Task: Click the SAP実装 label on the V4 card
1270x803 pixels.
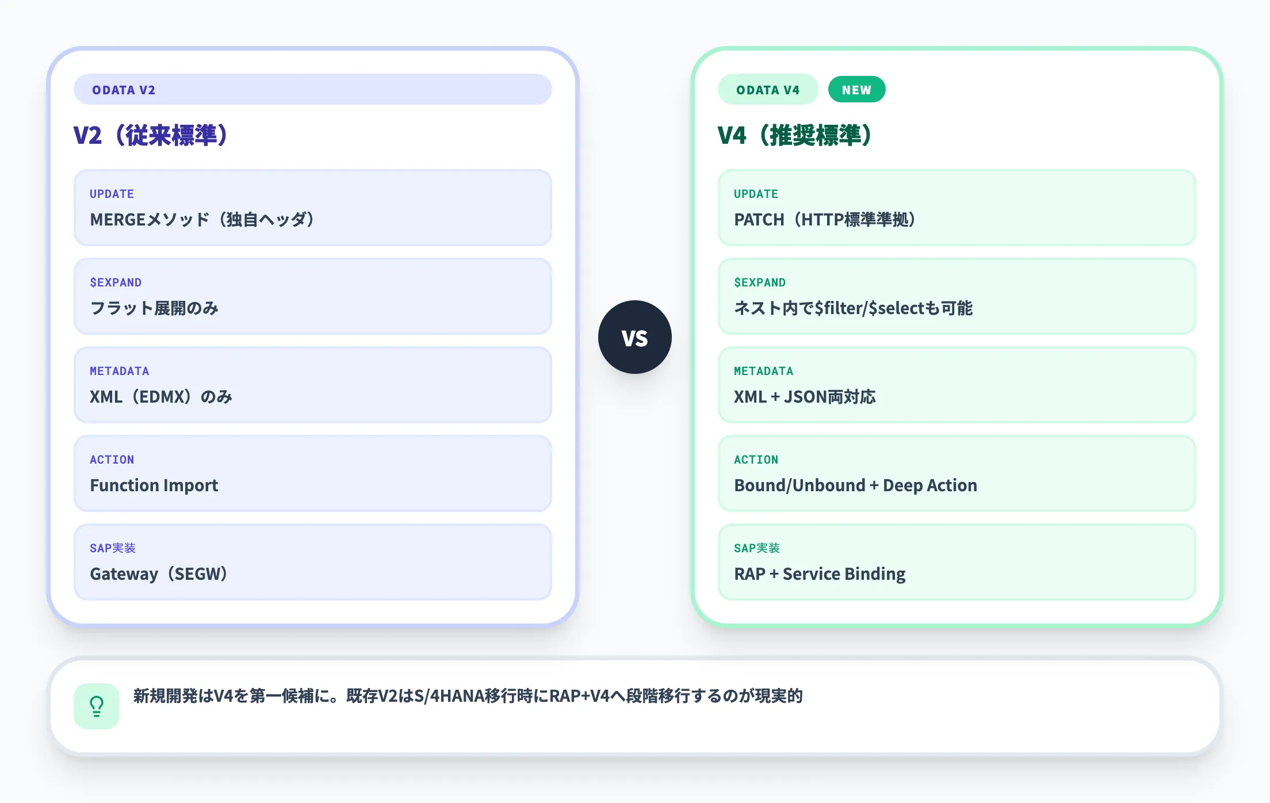Action: pyautogui.click(x=758, y=548)
